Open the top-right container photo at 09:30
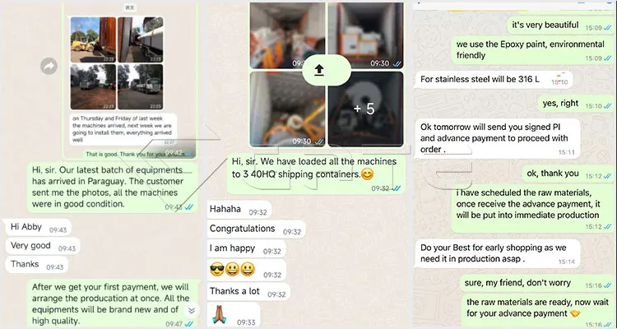The height and width of the screenshot is (329, 617). [365, 35]
